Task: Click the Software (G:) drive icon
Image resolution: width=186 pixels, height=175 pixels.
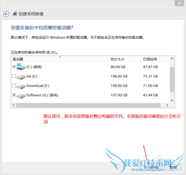Action: click(x=21, y=96)
